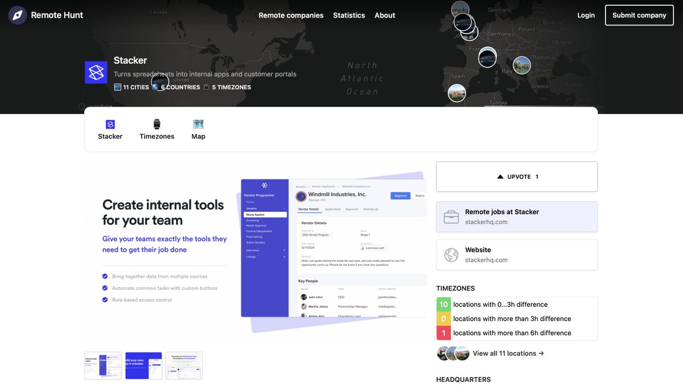Click locations with more than 6h difference

[512, 333]
